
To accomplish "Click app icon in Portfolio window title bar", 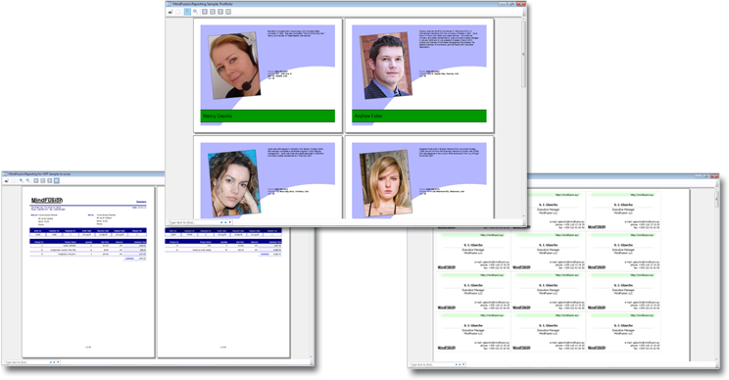I will click(169, 4).
